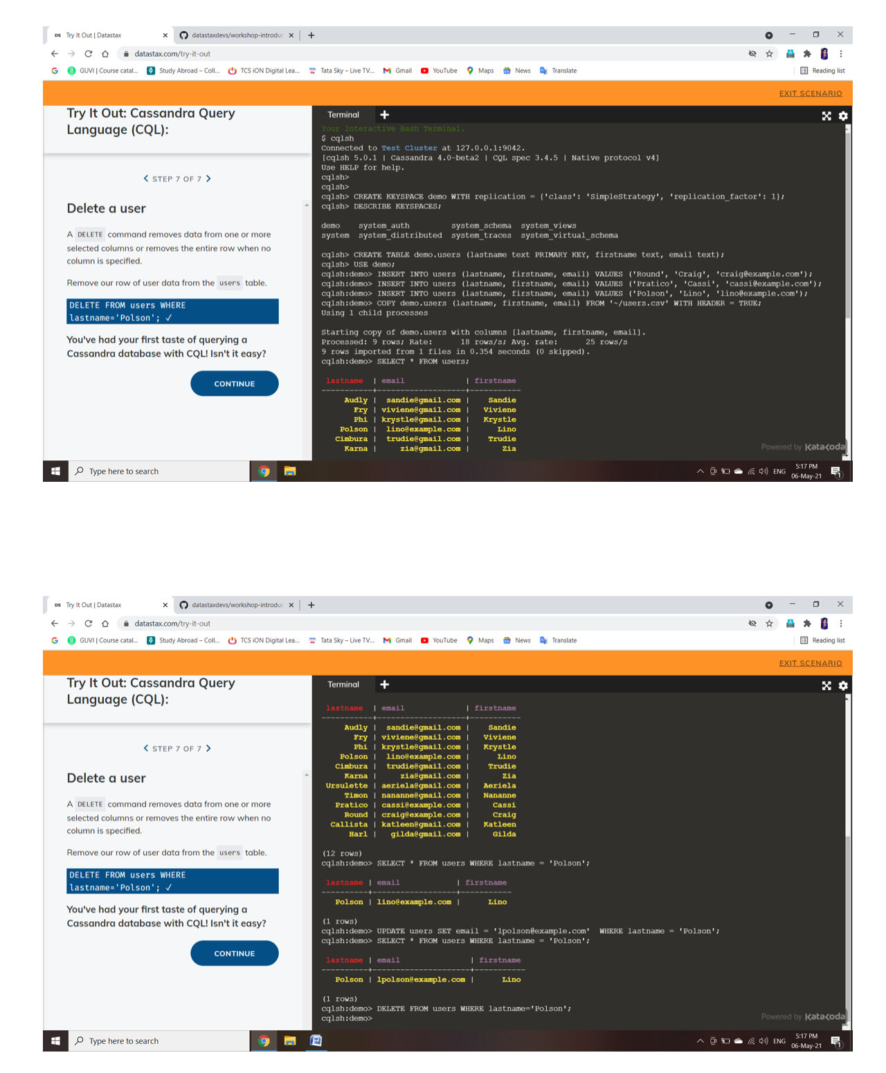Open Chrome from the Windows taskbar
The height and width of the screenshot is (1073, 886).
pos(264,471)
